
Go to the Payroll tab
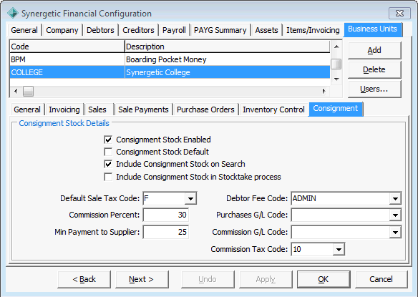(x=174, y=30)
